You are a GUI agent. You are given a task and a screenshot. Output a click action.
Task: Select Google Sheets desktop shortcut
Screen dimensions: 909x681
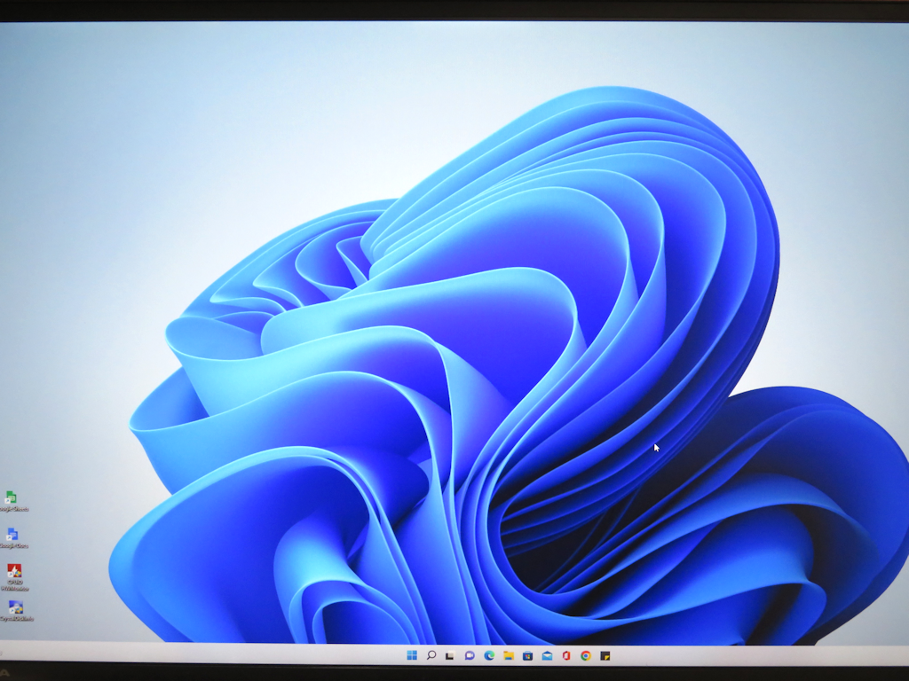pos(12,502)
